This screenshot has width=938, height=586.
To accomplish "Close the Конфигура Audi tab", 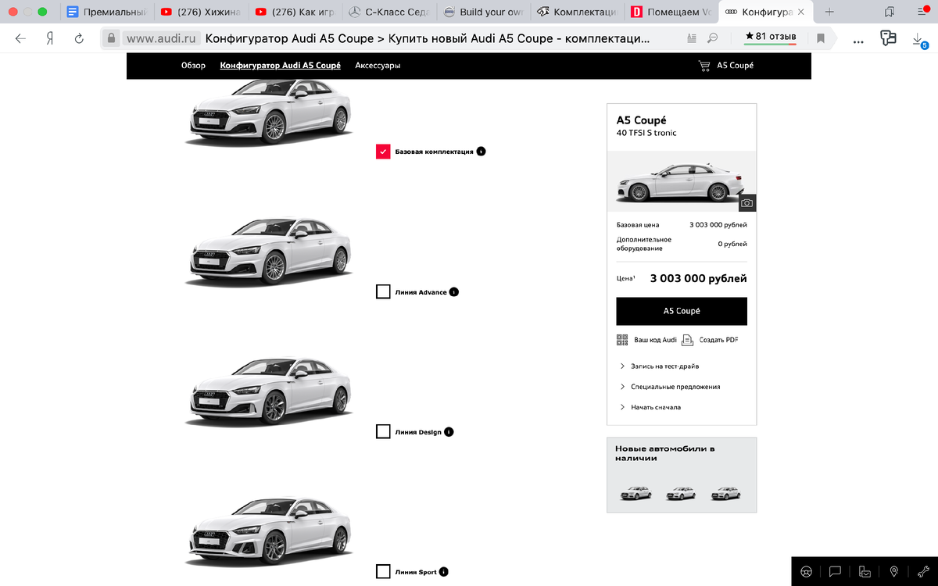I will coord(800,12).
